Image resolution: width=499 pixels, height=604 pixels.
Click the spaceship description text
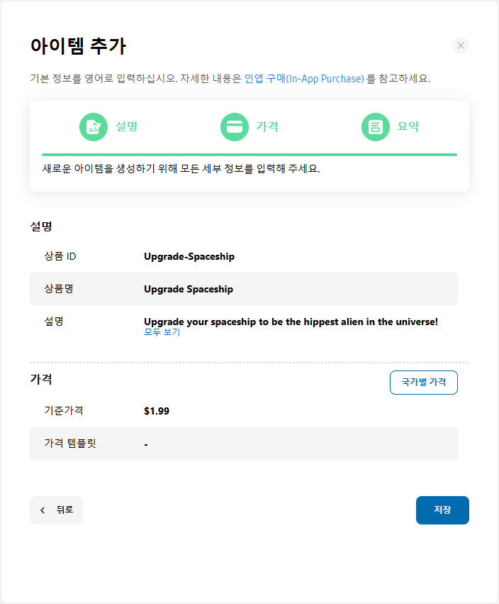(x=291, y=322)
